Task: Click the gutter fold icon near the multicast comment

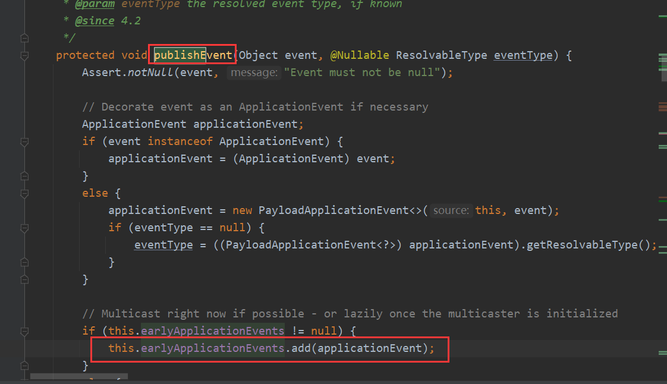Action: tap(24, 331)
